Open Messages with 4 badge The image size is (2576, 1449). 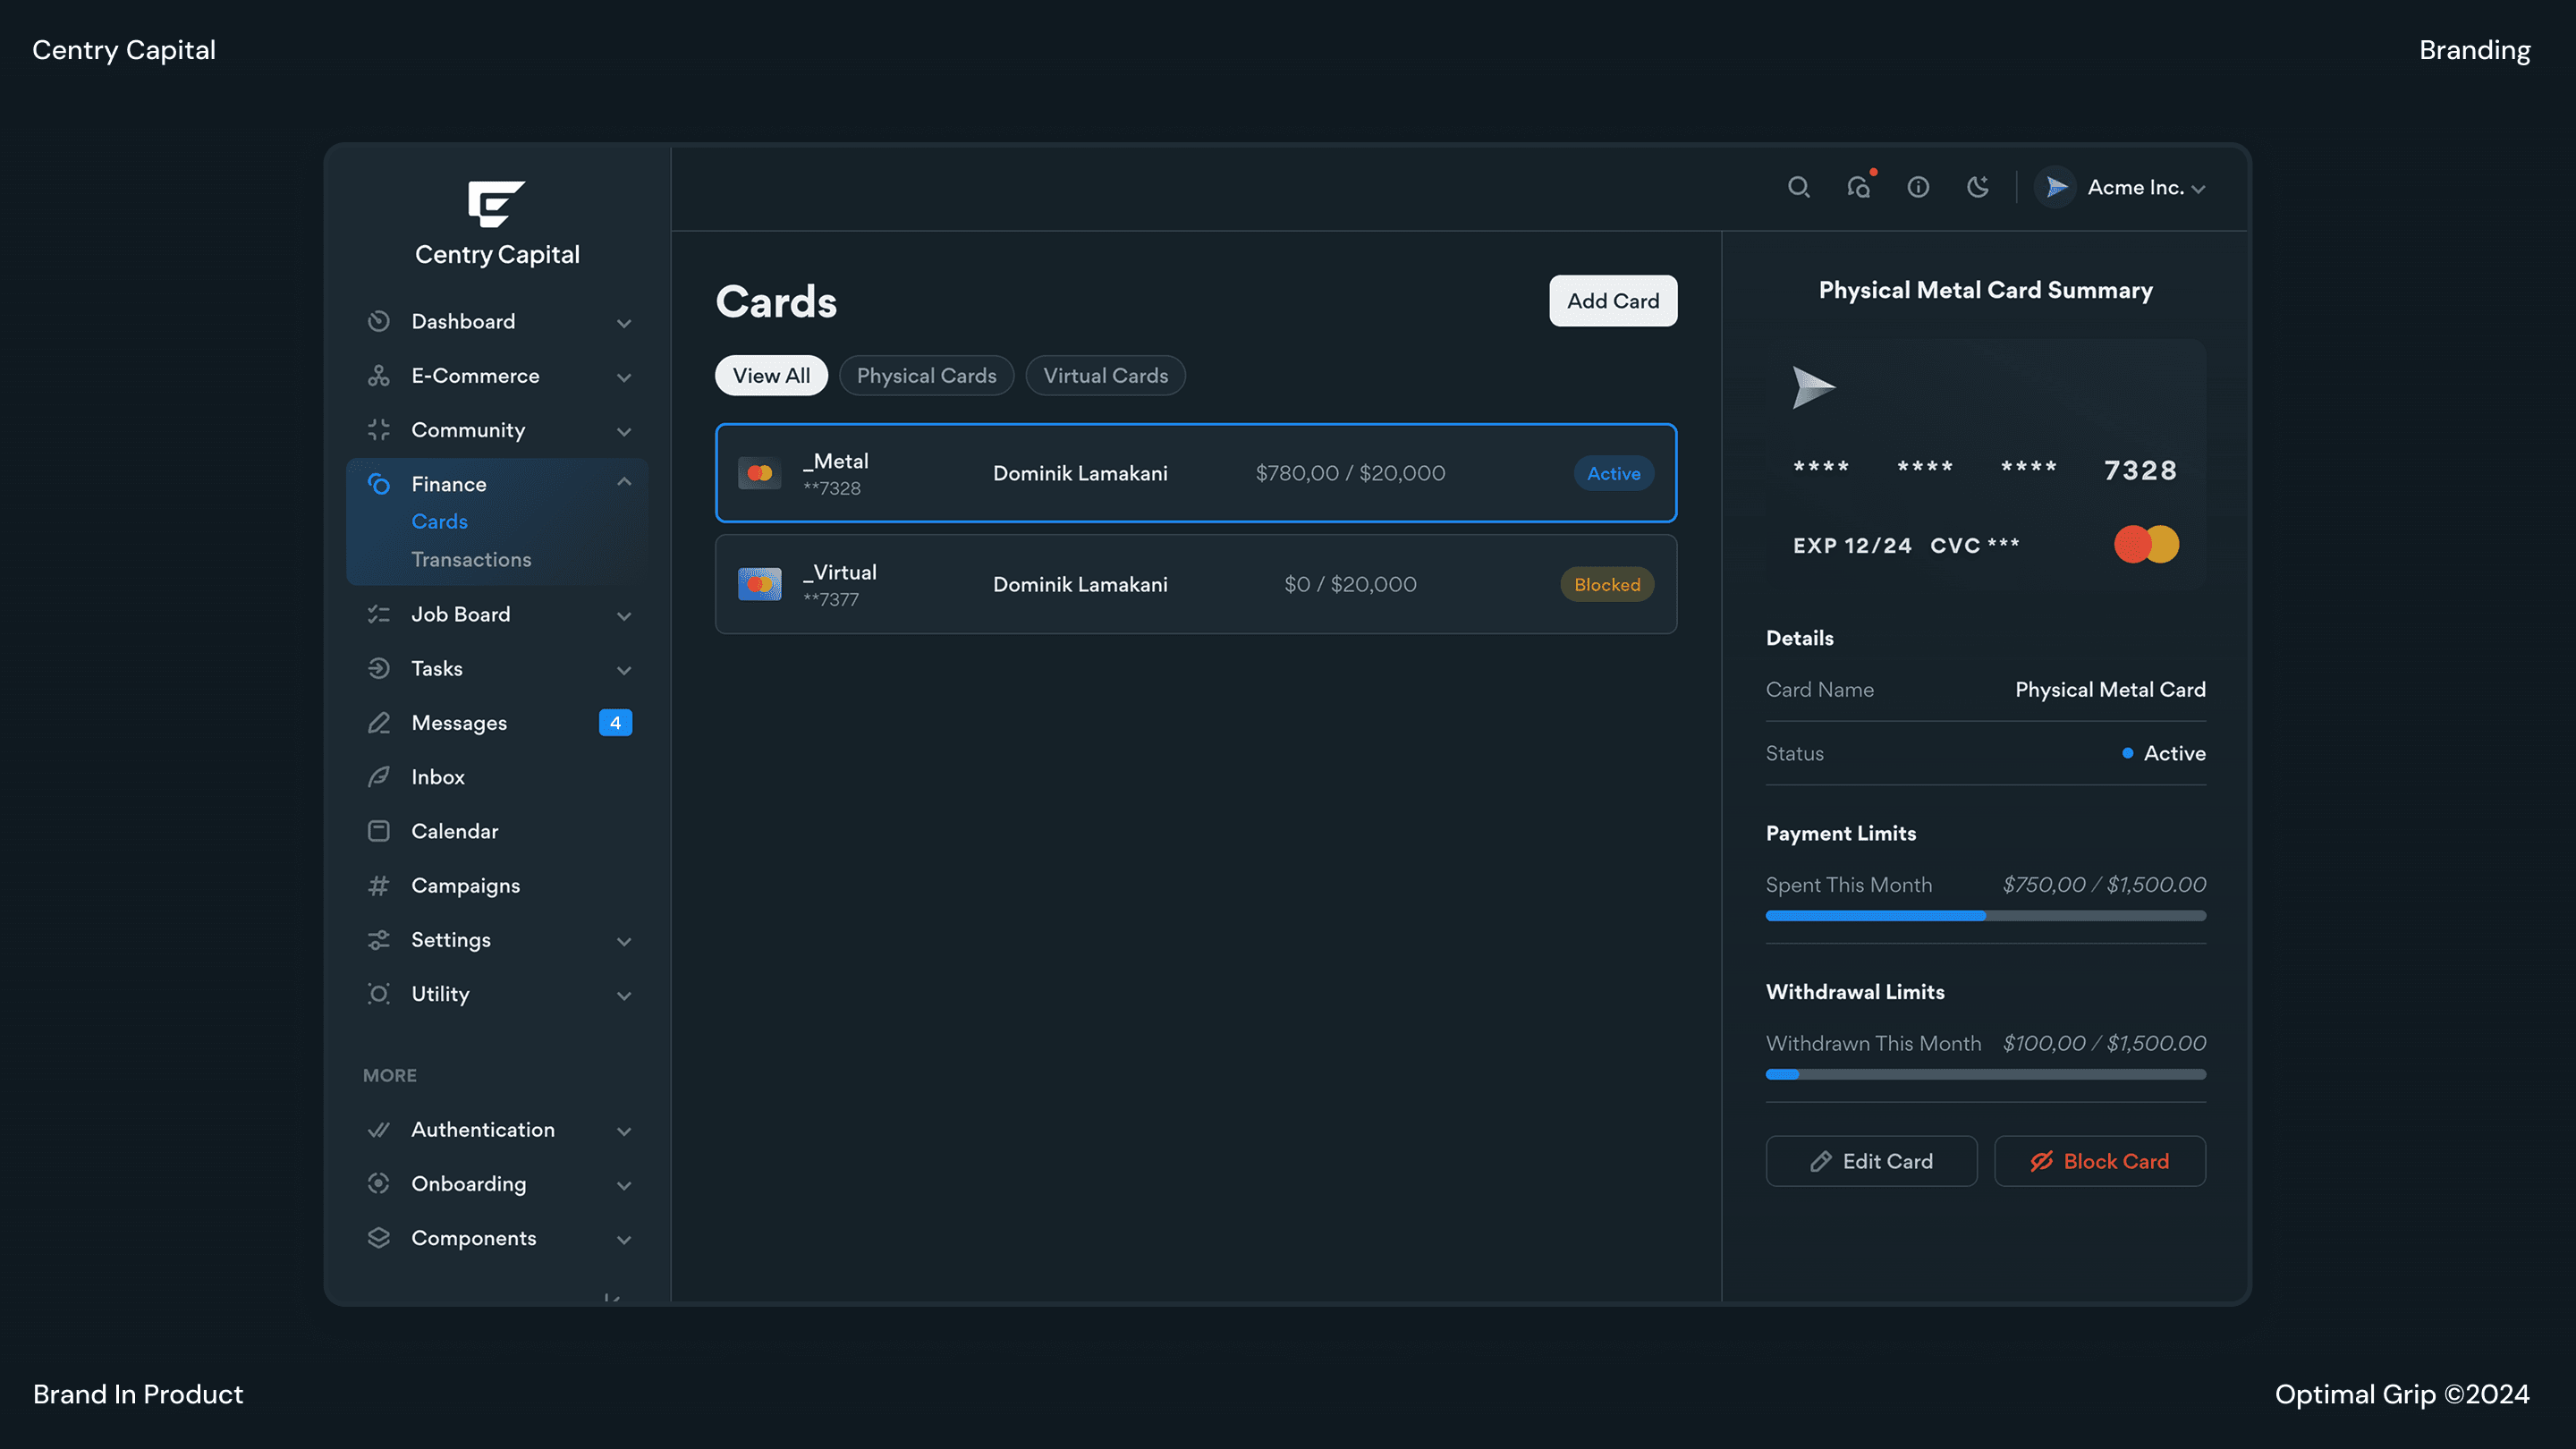point(459,723)
